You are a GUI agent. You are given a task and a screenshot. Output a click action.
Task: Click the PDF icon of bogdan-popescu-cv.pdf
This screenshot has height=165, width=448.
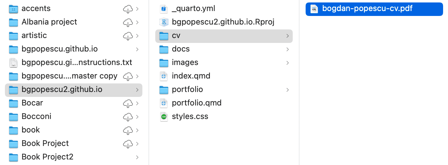[314, 9]
